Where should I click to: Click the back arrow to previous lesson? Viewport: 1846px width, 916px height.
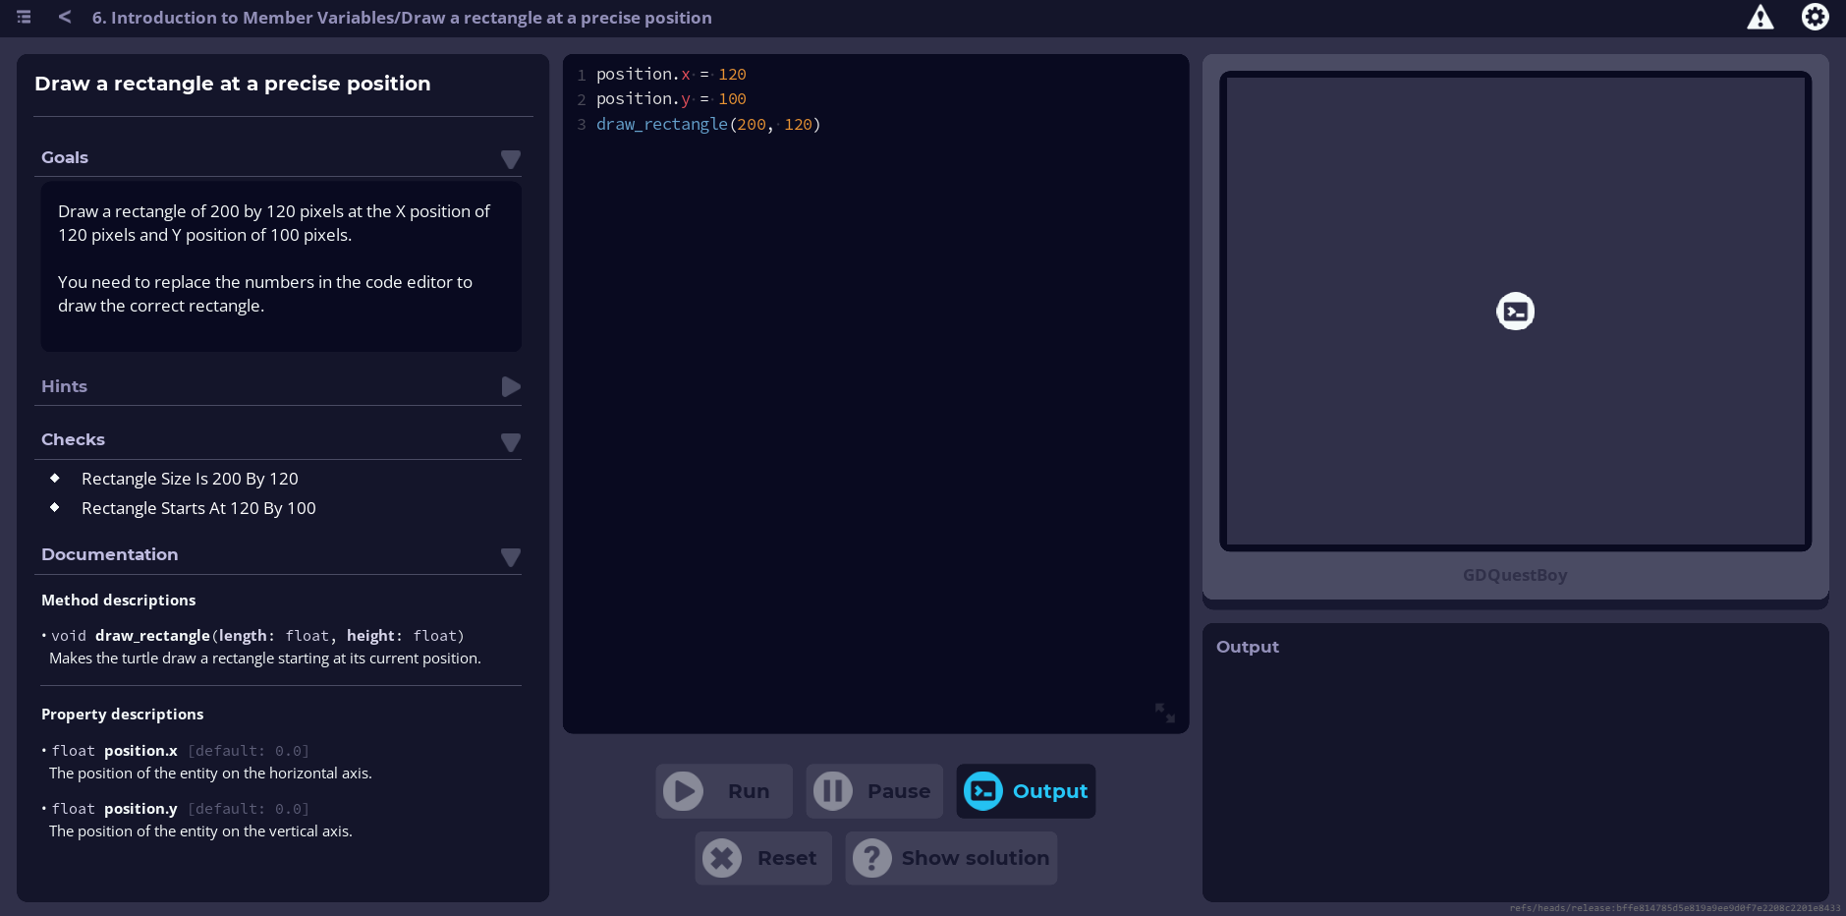coord(63,17)
